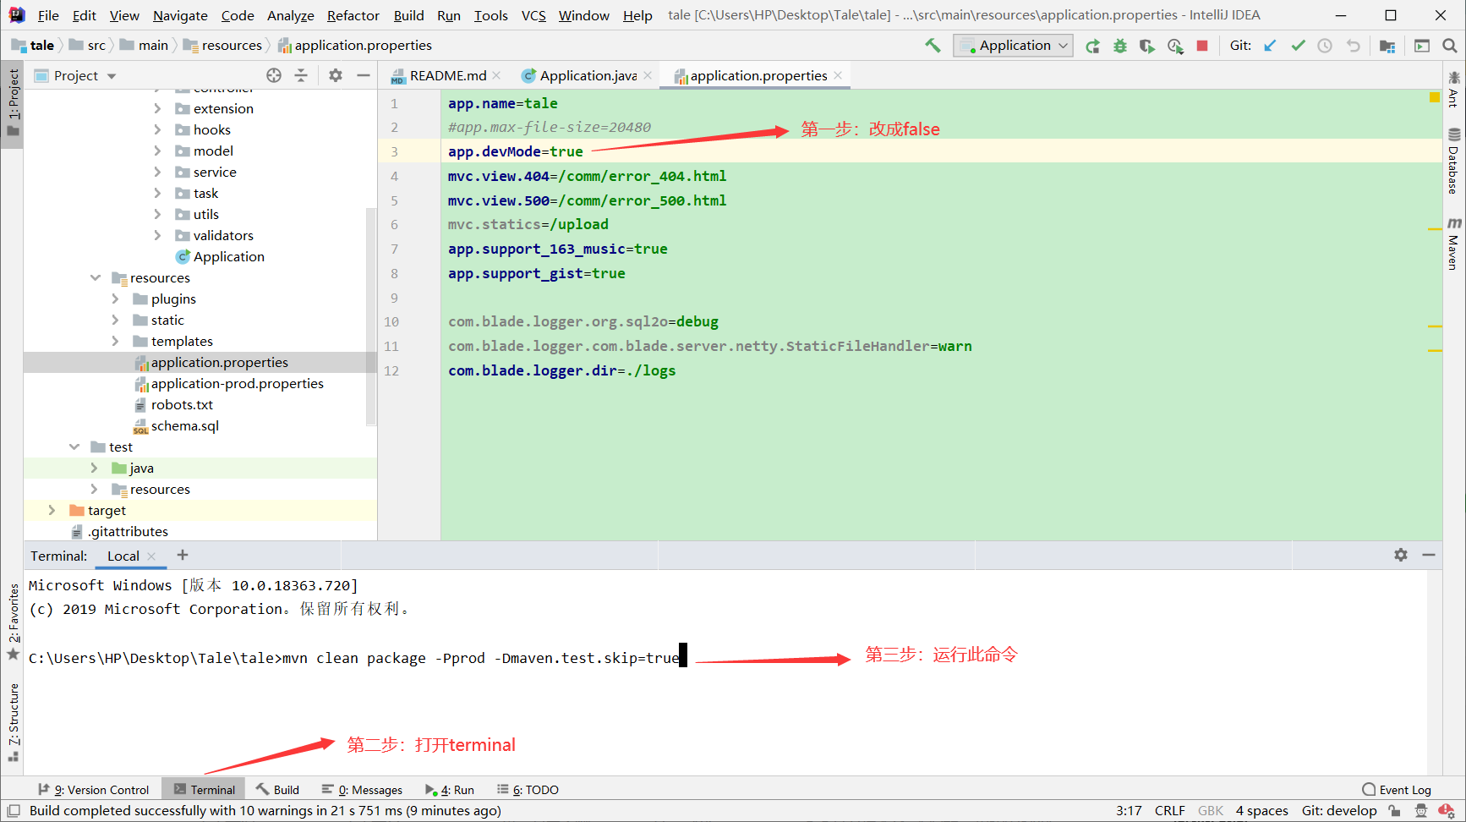Open Project Structure icon in toolbar
The image size is (1466, 822).
coord(1387,46)
